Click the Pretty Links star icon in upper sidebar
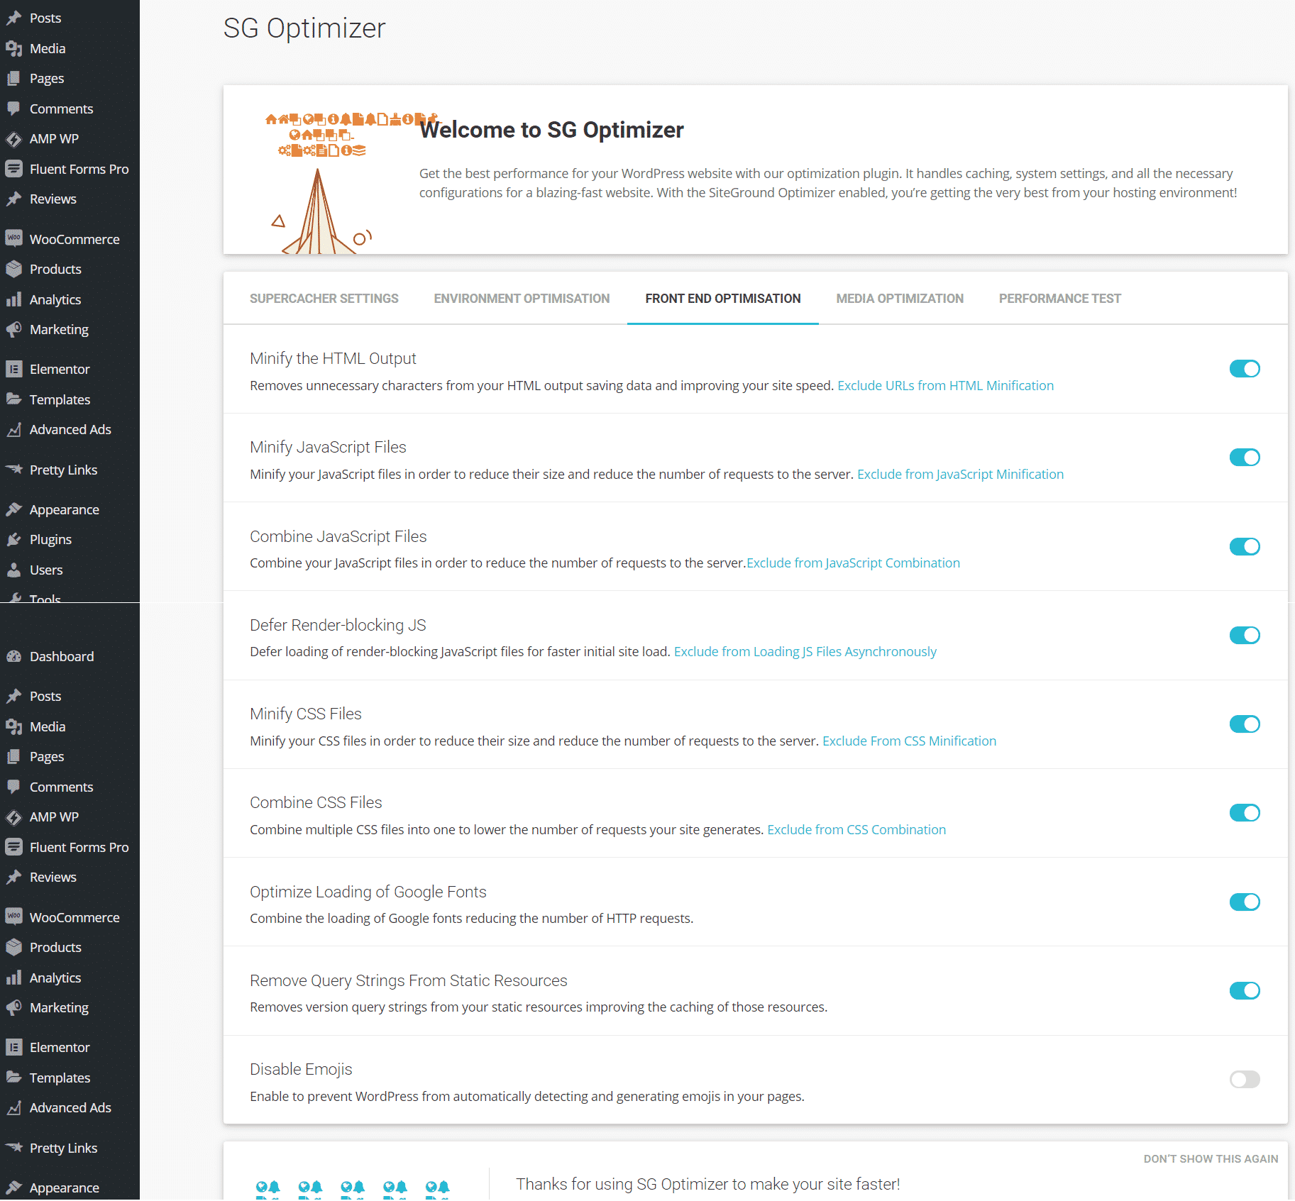The image size is (1295, 1201). click(x=13, y=470)
